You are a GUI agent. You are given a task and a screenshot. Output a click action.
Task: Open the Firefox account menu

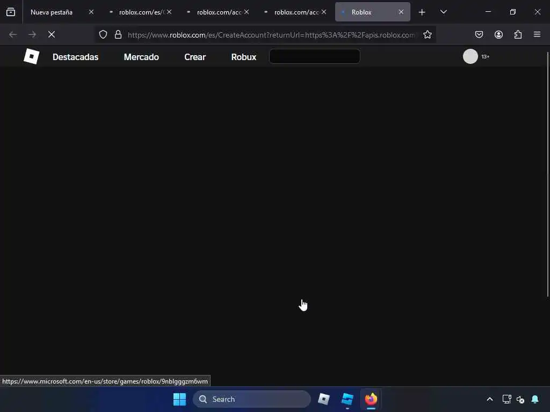[498, 34]
